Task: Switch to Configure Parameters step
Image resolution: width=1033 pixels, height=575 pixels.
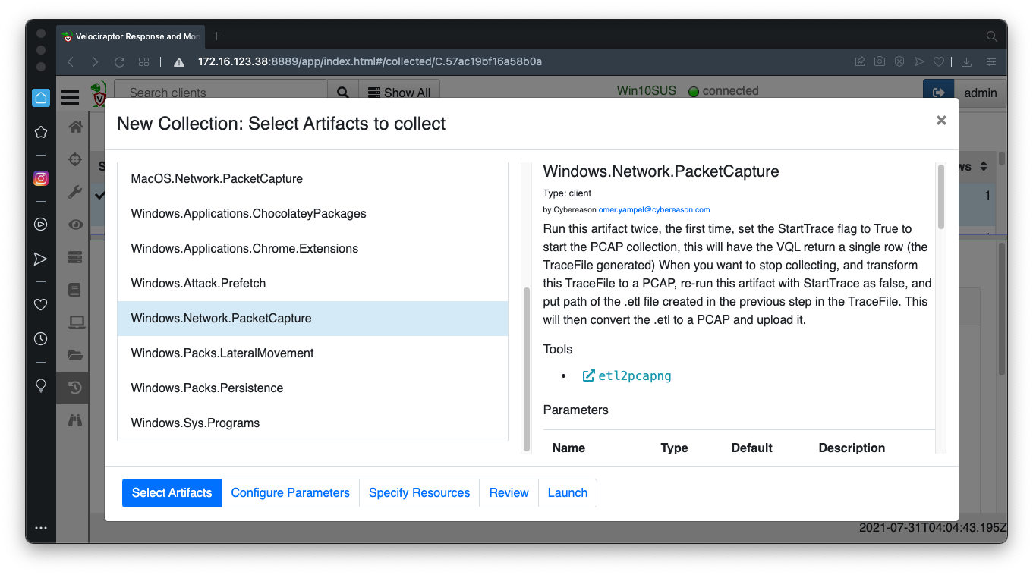Action: pos(290,492)
